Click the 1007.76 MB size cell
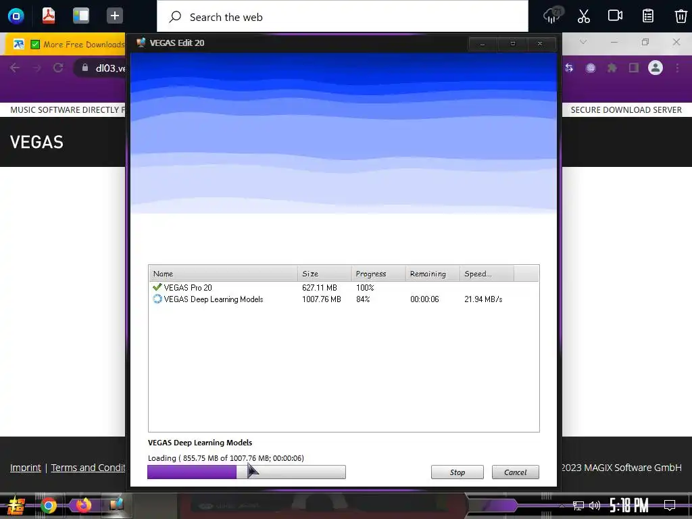Screen dimensions: 692x519 point(321,299)
